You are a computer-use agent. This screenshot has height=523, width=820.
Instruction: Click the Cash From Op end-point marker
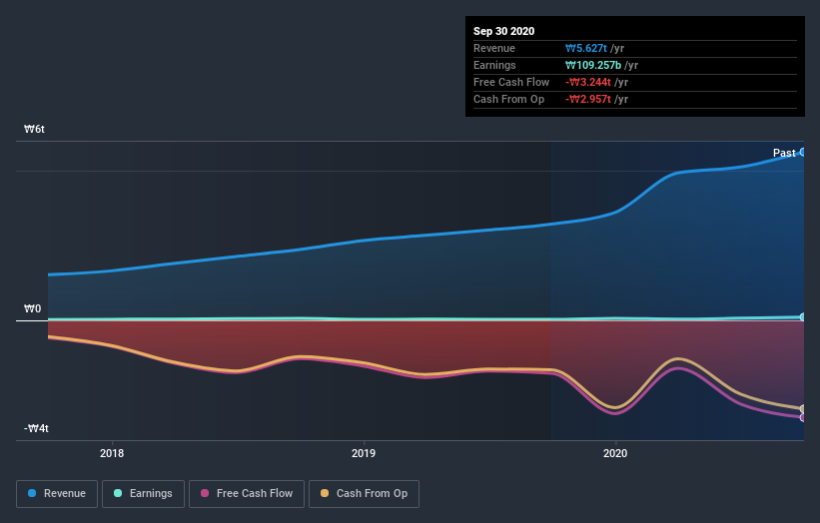point(803,408)
